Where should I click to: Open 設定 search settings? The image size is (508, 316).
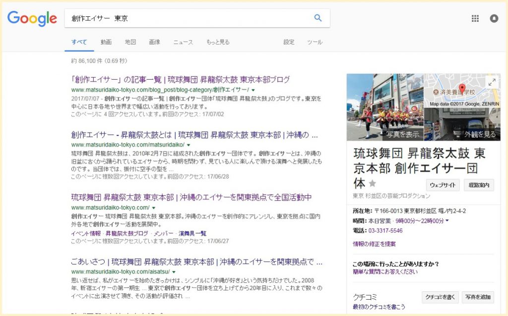[289, 42]
